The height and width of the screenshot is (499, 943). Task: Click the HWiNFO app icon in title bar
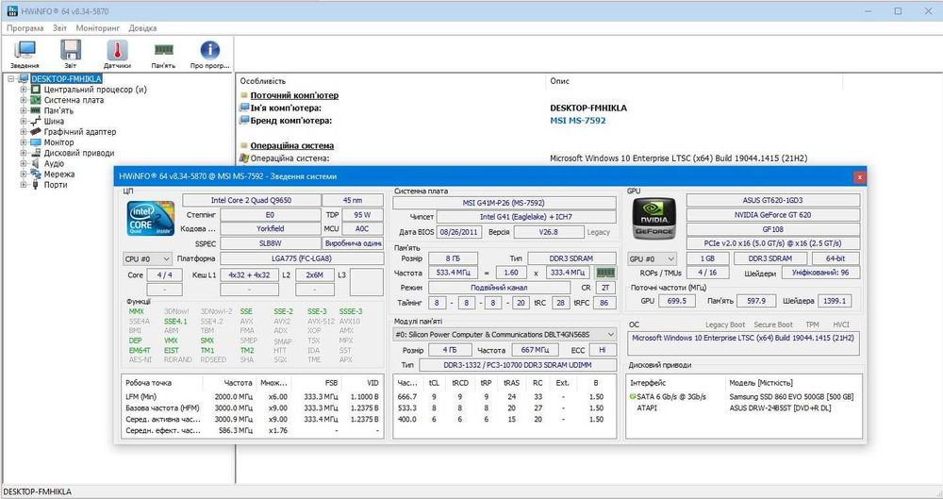click(11, 10)
